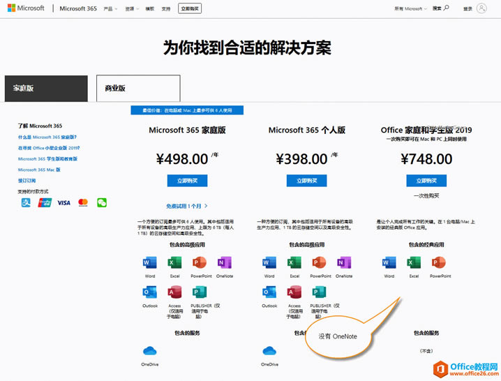Click the OneDrive icon under Microsoft 365 家庭版
501x381 pixels.
[x=150, y=351]
